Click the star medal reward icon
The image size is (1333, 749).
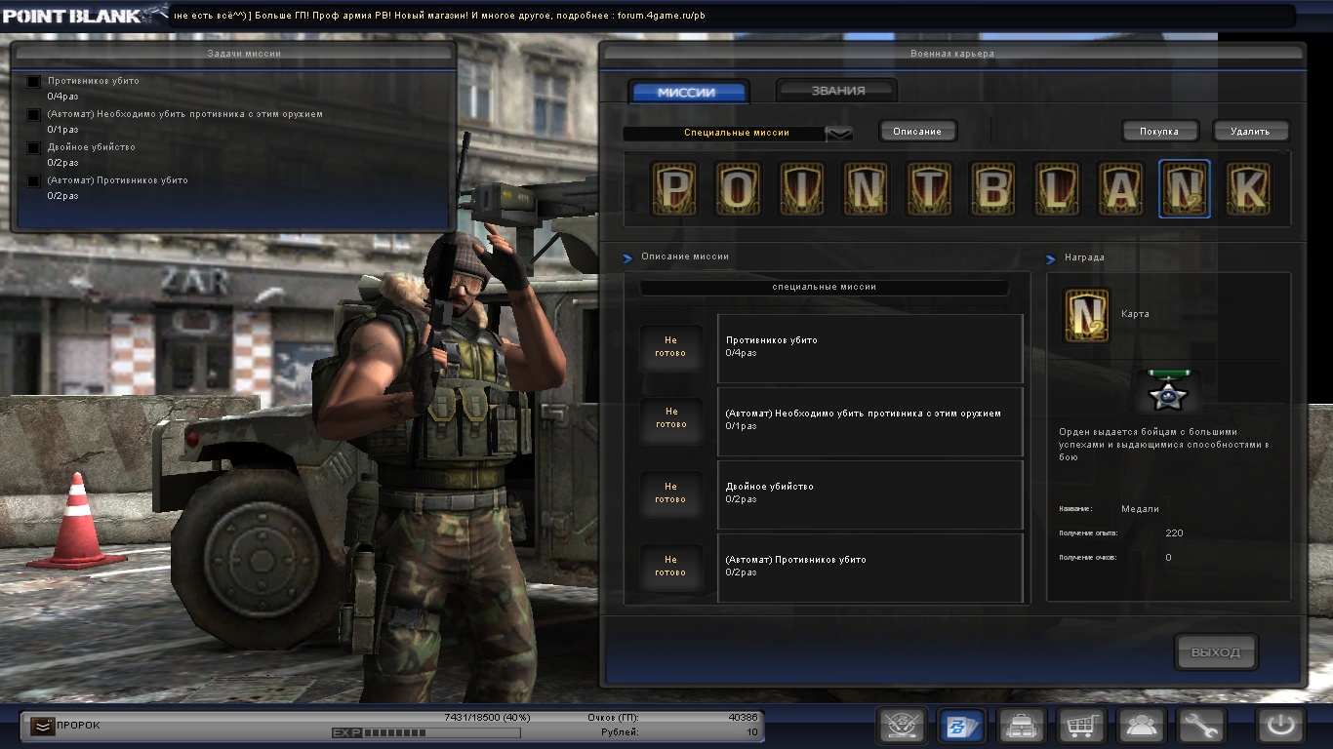pyautogui.click(x=1168, y=392)
